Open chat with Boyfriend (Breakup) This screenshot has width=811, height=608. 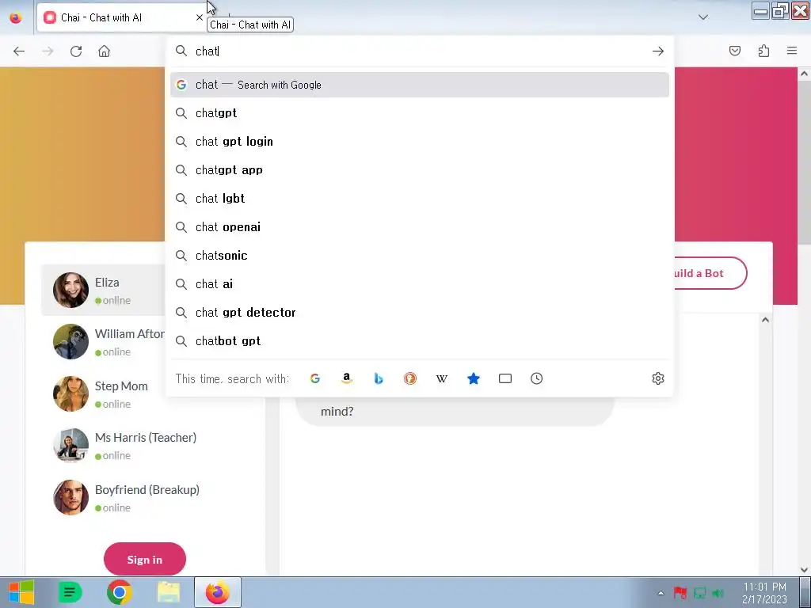[145, 497]
